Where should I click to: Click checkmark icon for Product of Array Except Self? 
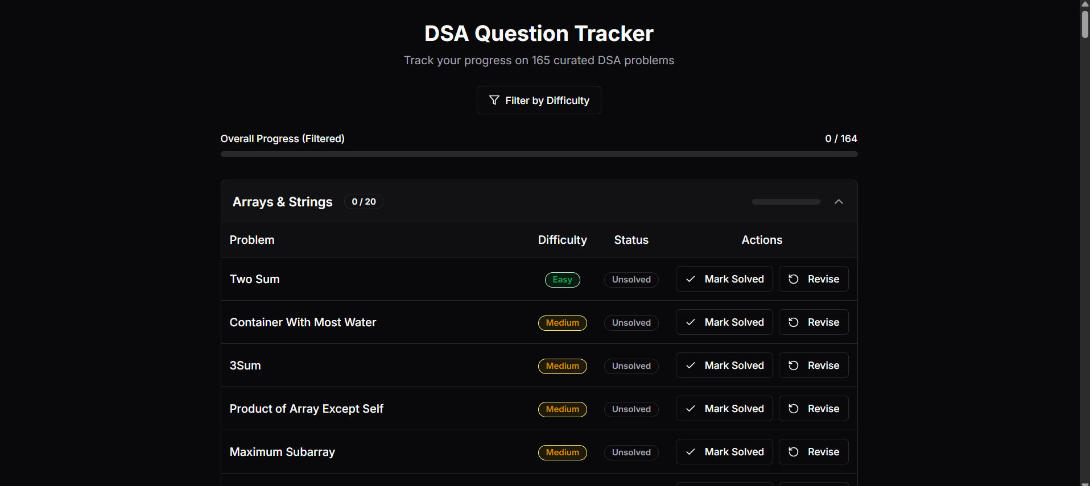pos(690,409)
